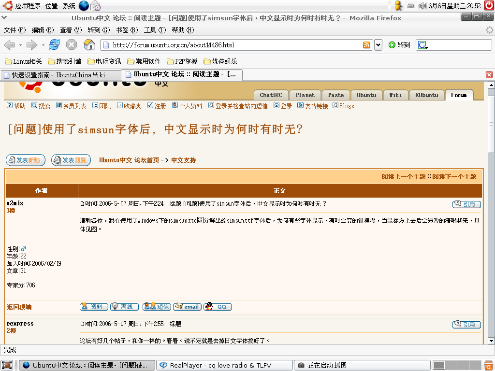Open the 文件 menu
The height and width of the screenshot is (371, 495).
point(15,30)
